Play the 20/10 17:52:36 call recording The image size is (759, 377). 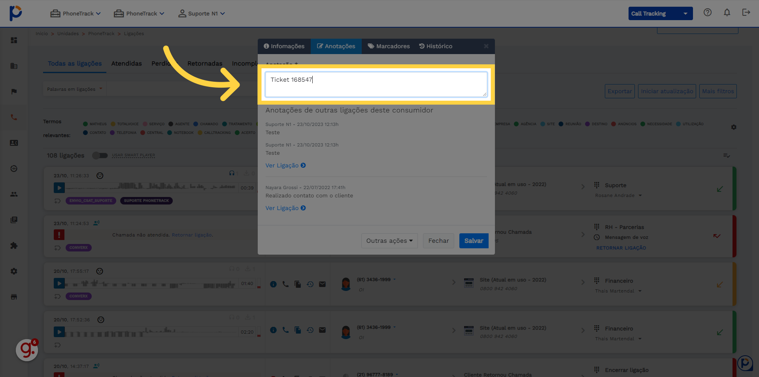[x=59, y=332]
